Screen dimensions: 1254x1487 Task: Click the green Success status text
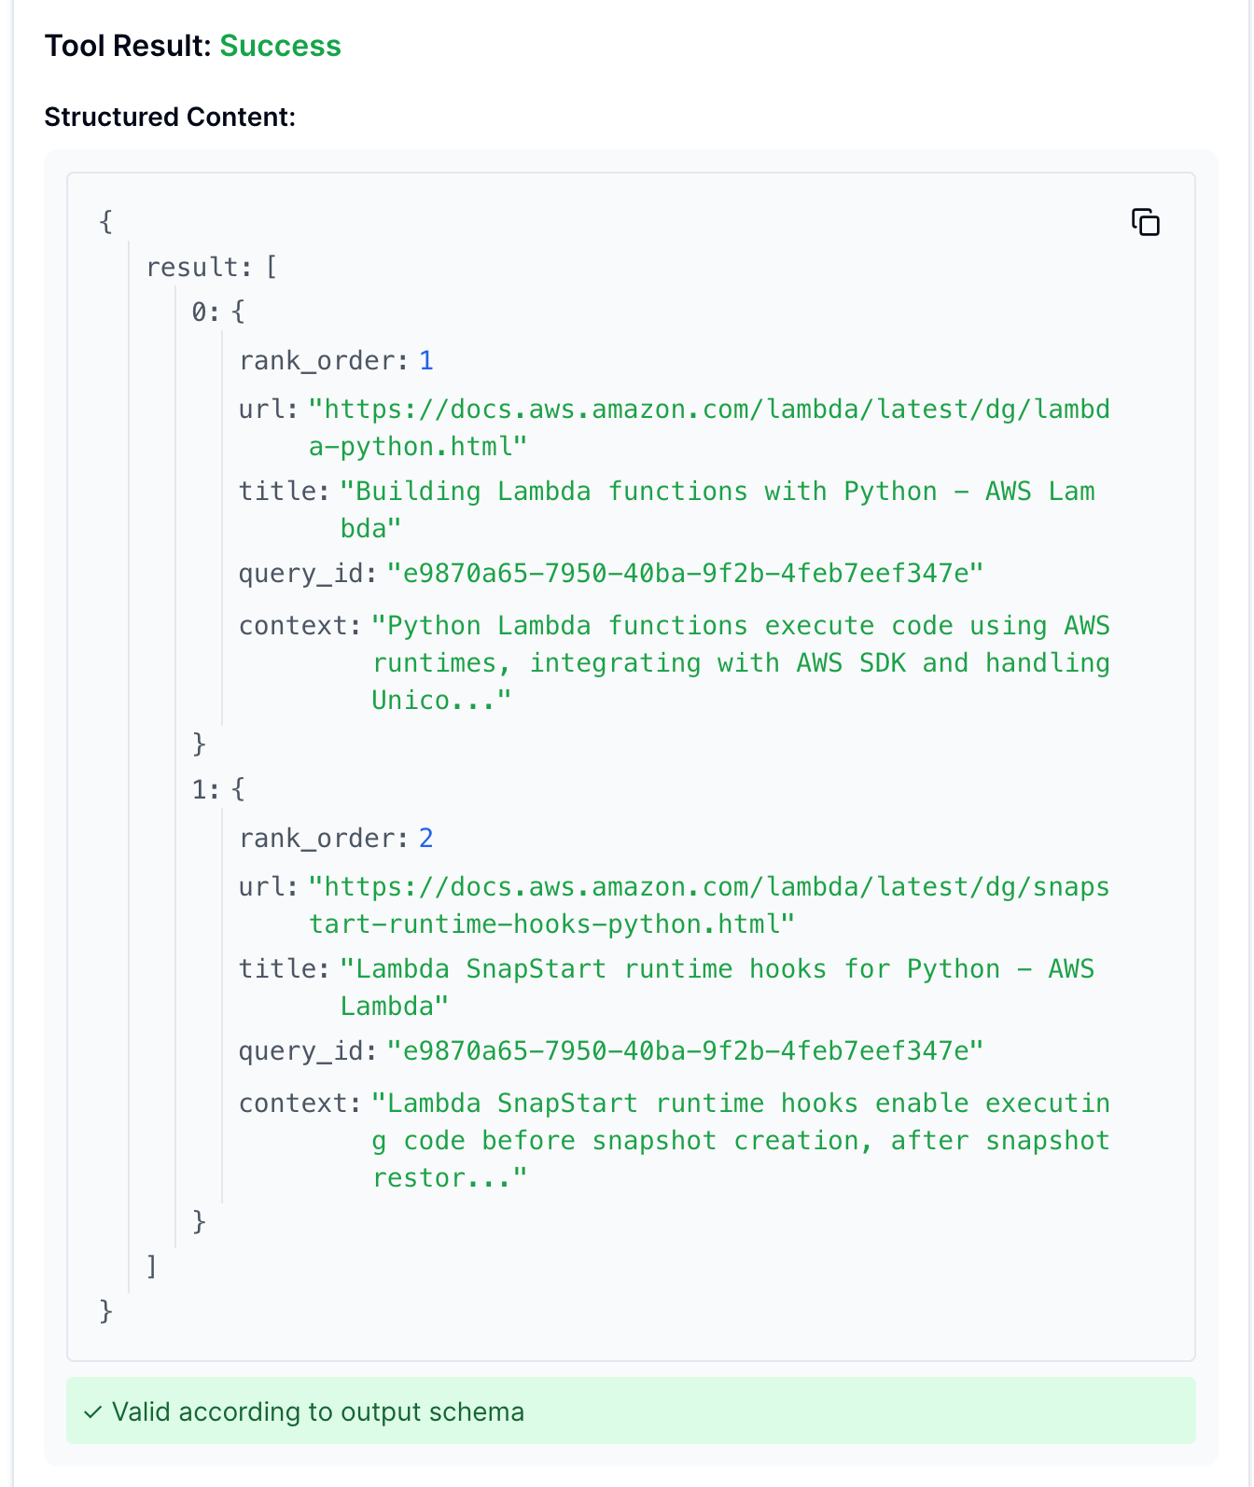(x=280, y=45)
